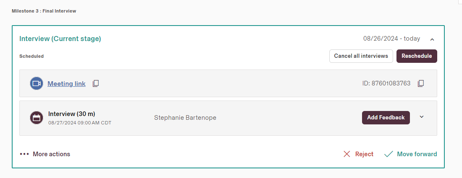Image resolution: width=462 pixels, height=178 pixels.
Task: Click the green checkmark Move forward icon
Action: tap(388, 154)
